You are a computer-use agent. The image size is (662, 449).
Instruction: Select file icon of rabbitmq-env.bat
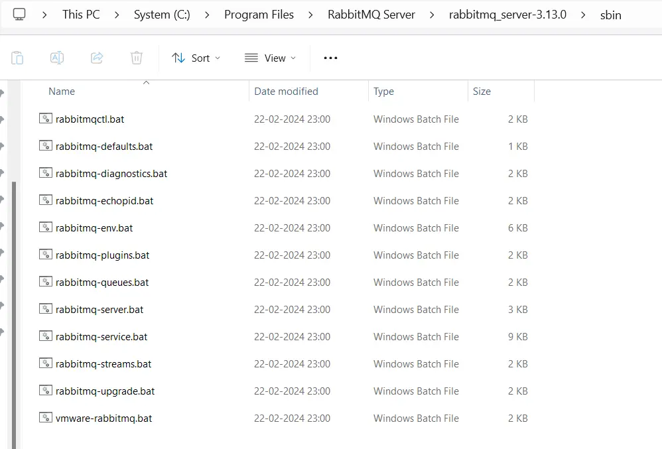(x=46, y=227)
